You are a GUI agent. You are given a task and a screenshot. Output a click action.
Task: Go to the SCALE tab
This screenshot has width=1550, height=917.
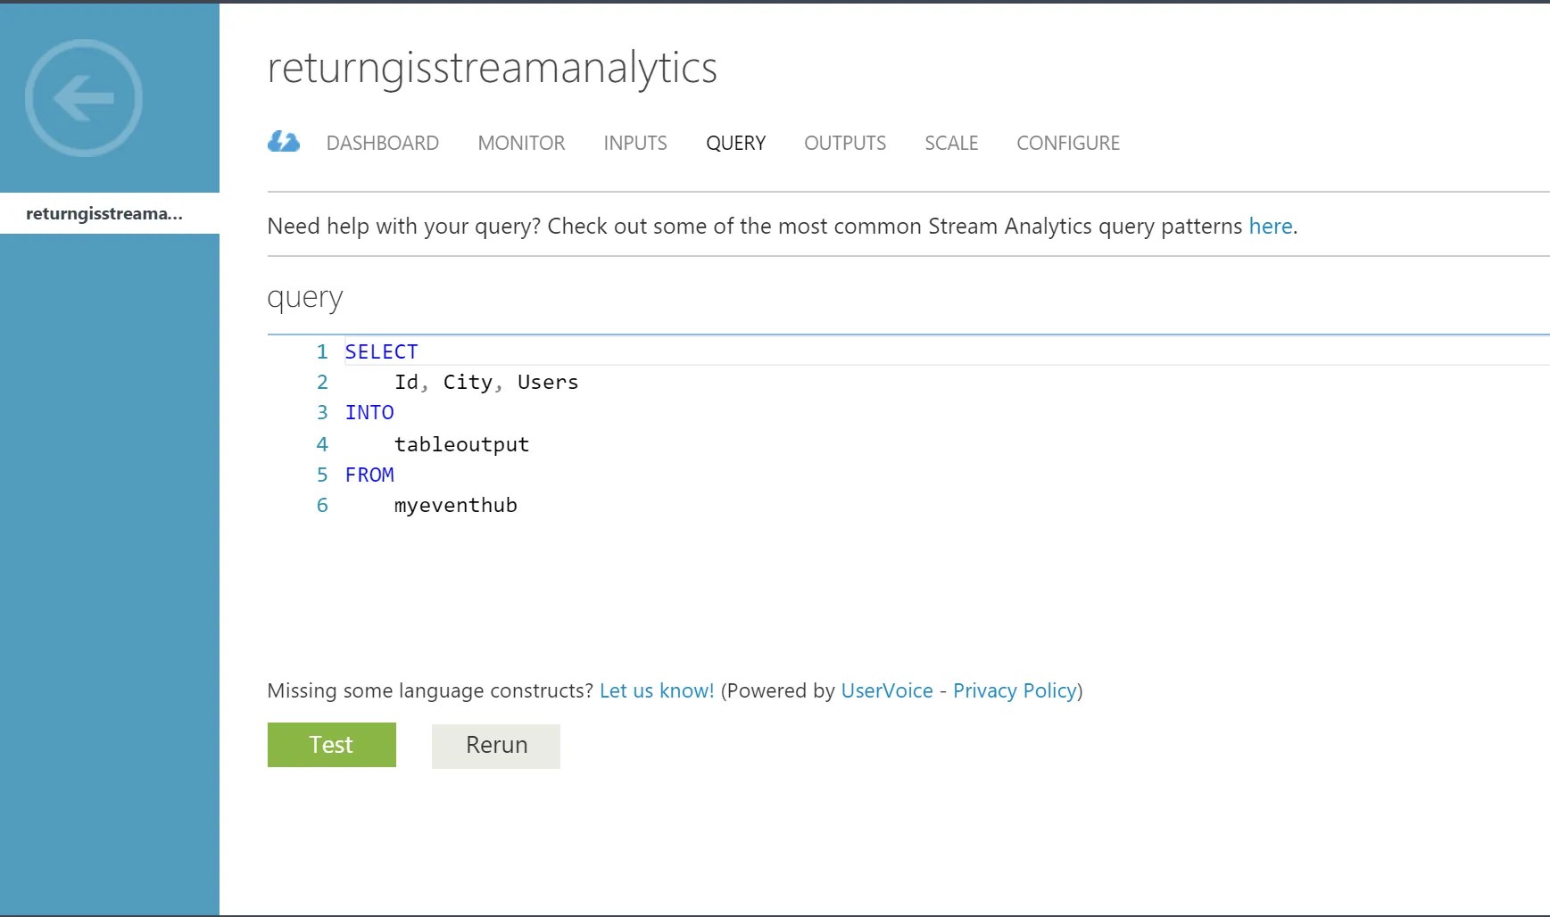[951, 143]
